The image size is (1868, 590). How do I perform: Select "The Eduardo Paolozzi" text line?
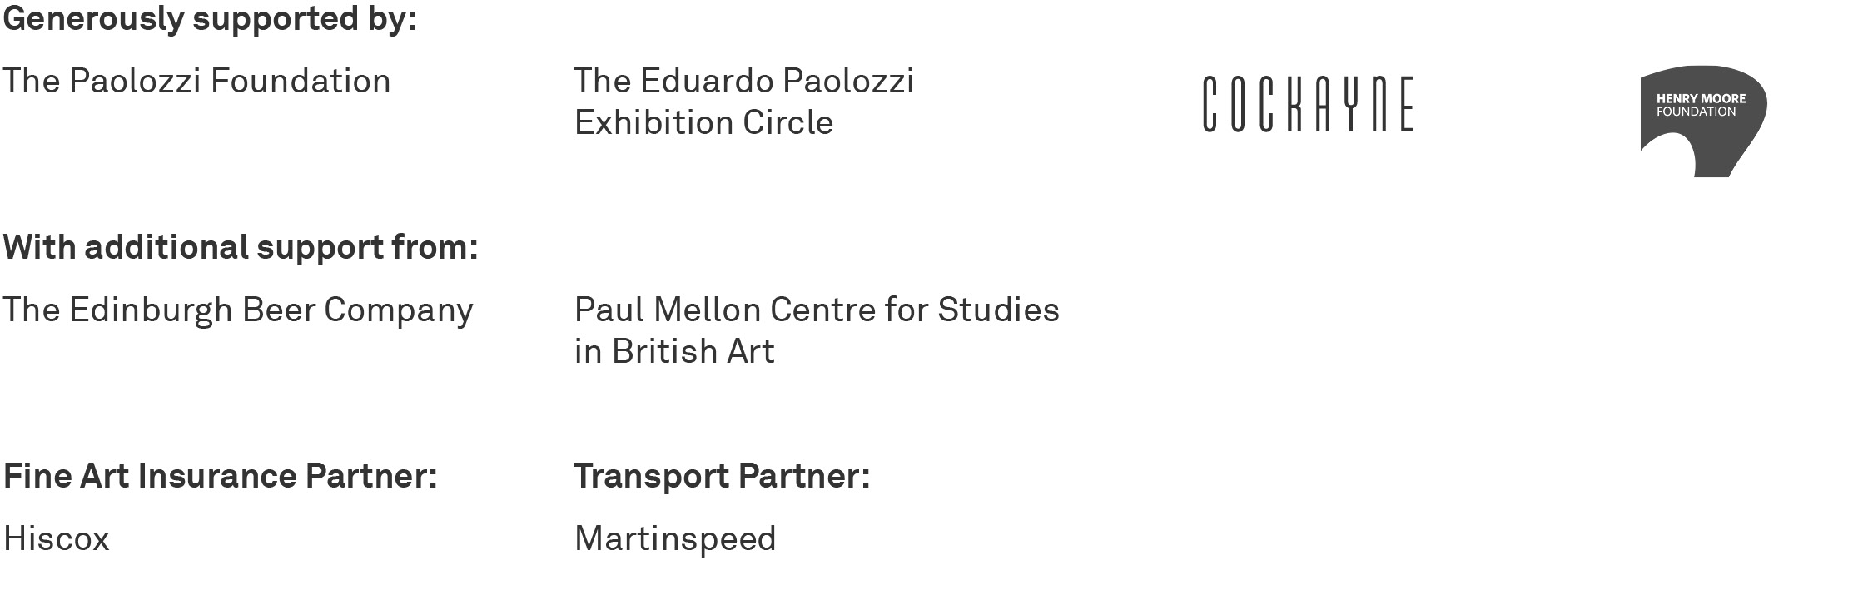tap(743, 82)
